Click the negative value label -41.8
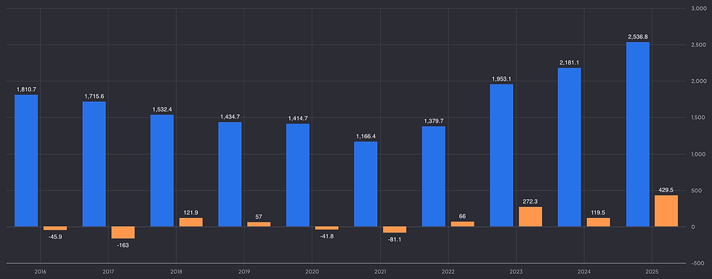This screenshot has height=279, width=712. [327, 236]
